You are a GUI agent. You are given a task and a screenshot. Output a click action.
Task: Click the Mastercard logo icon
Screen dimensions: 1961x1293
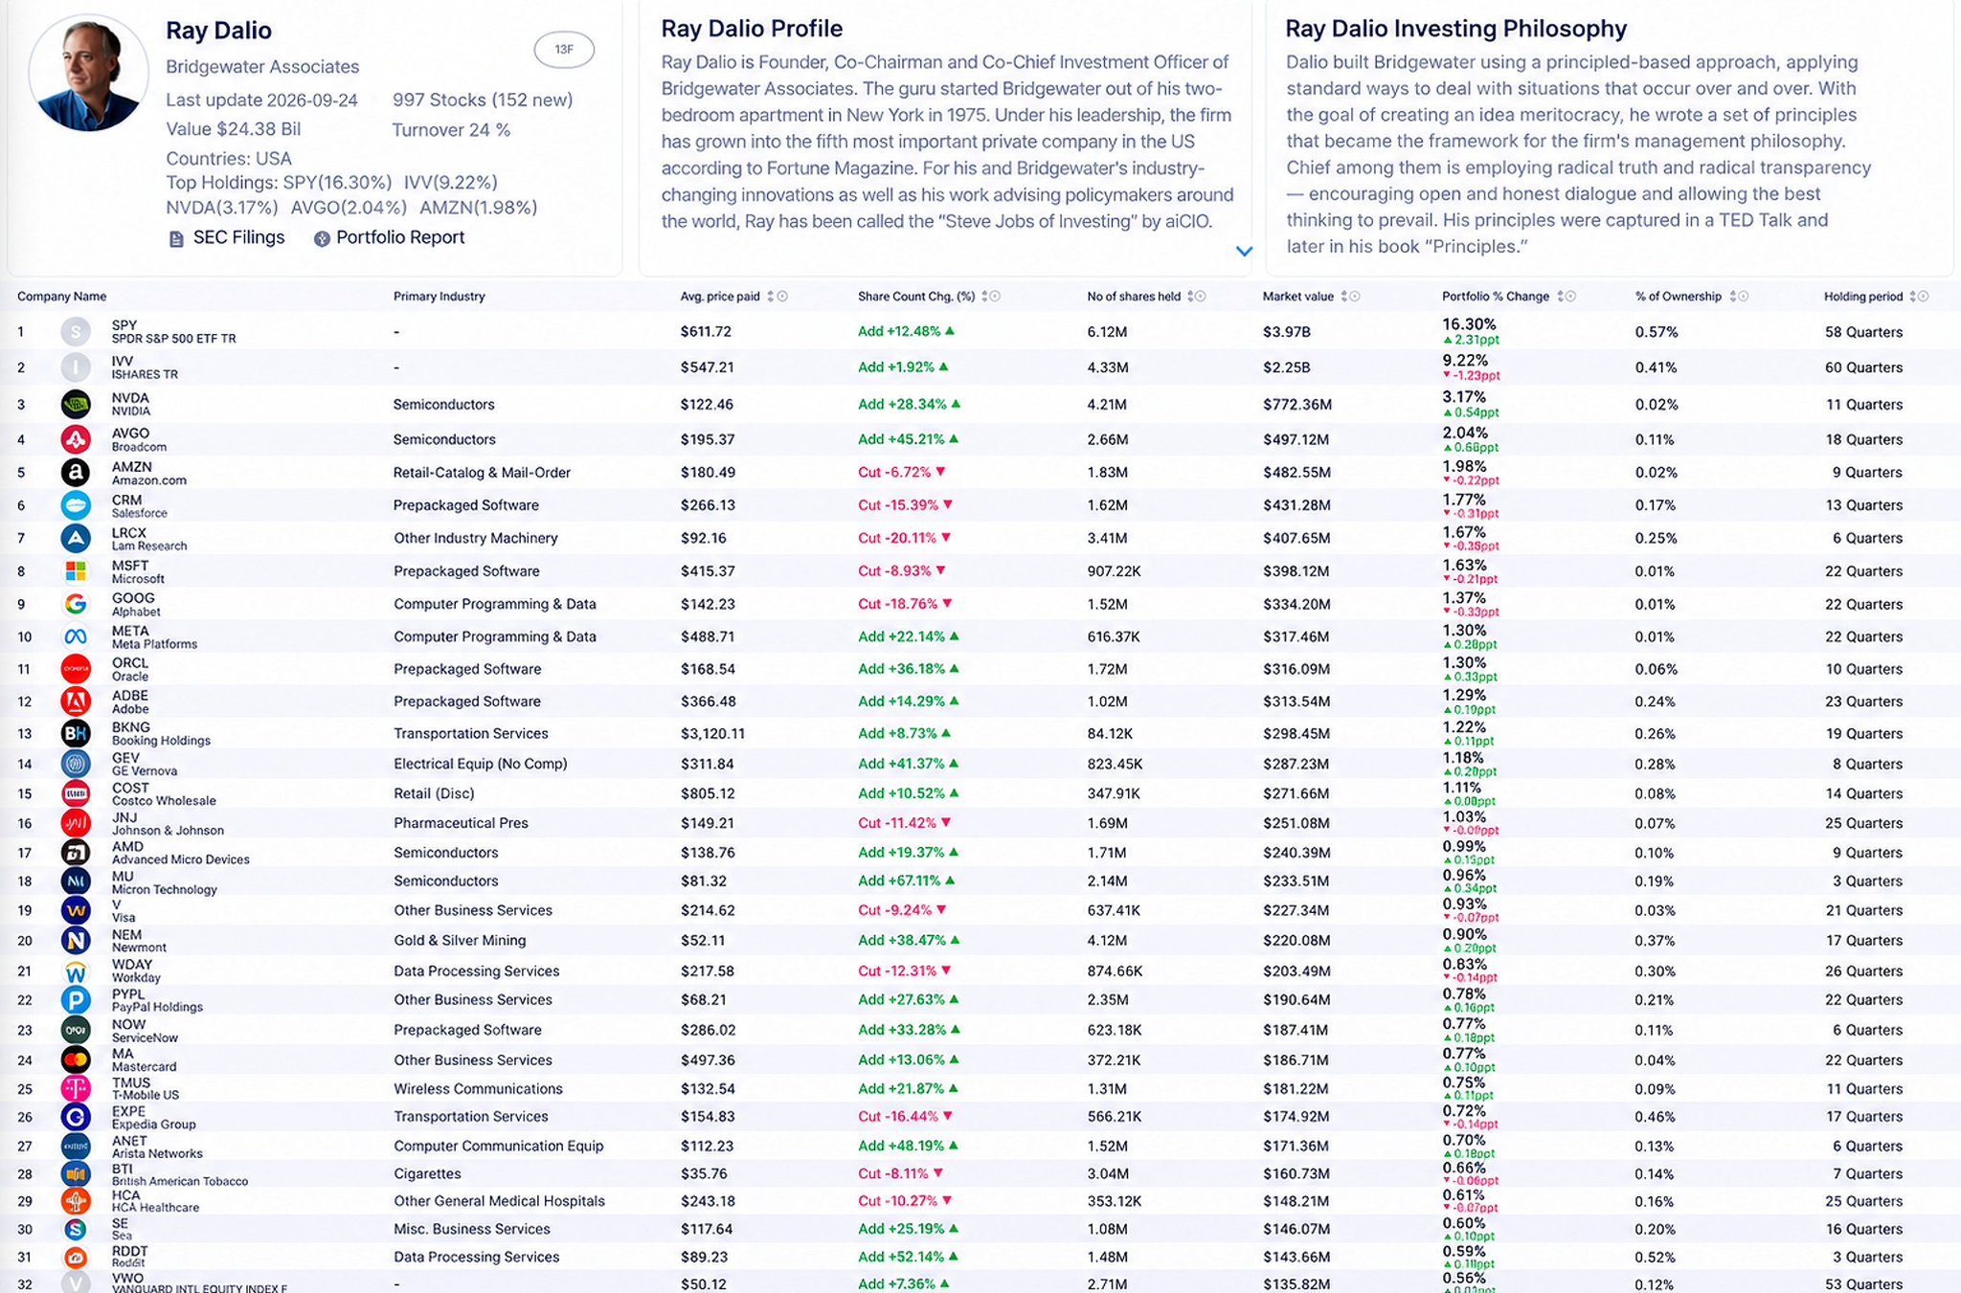[76, 1059]
